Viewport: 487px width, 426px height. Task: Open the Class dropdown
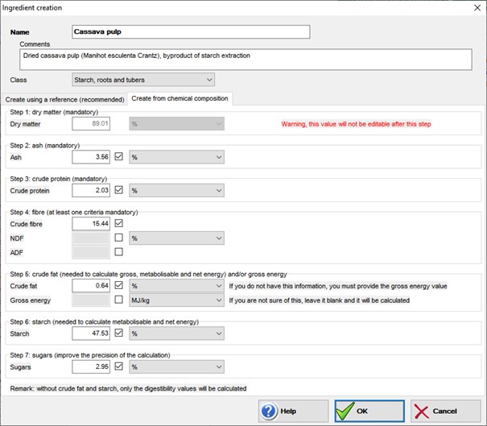[143, 80]
